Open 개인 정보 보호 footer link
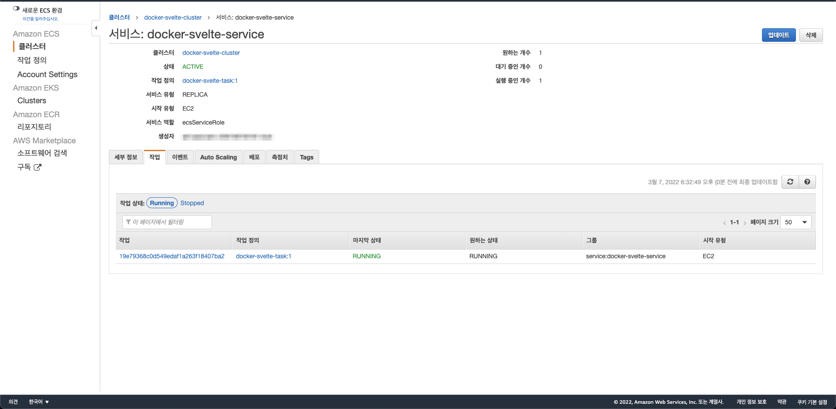The image size is (836, 409). 752,402
